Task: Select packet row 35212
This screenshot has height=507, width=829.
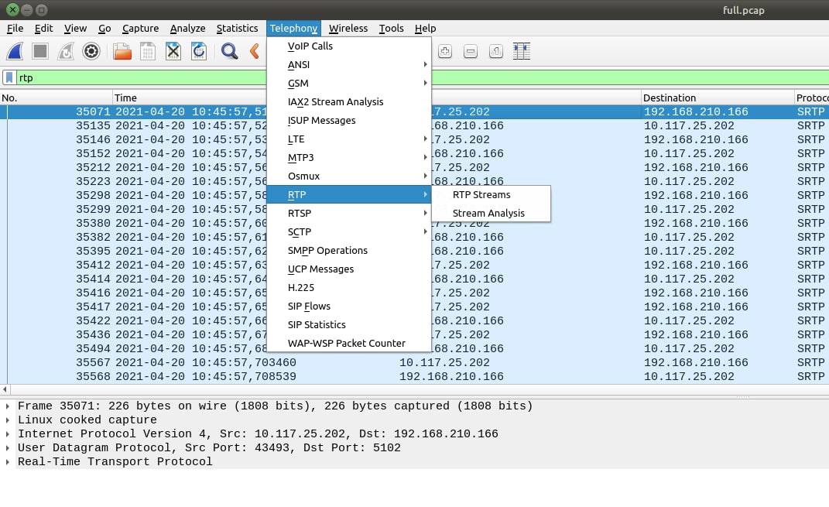Action: [415, 168]
